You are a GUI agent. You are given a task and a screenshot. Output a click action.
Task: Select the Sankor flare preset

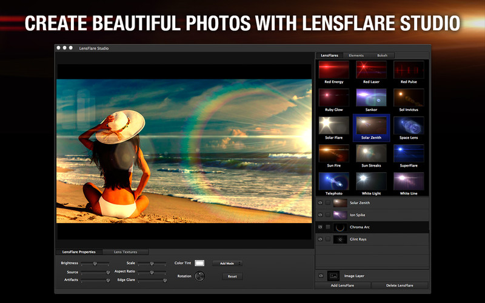pyautogui.click(x=371, y=98)
